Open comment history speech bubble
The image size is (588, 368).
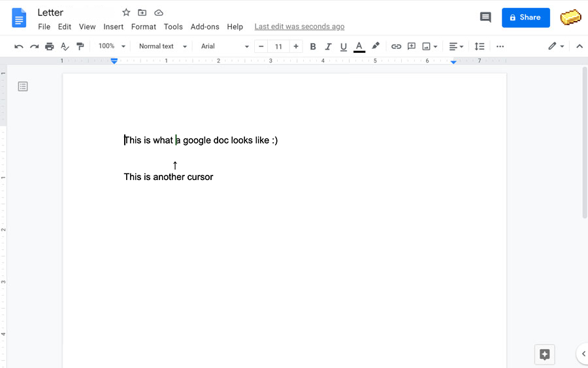pyautogui.click(x=485, y=18)
